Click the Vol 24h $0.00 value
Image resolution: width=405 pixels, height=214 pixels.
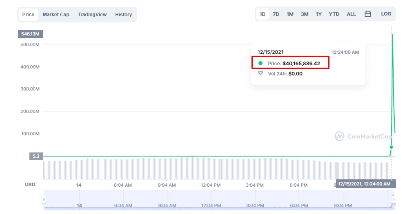[x=295, y=73]
